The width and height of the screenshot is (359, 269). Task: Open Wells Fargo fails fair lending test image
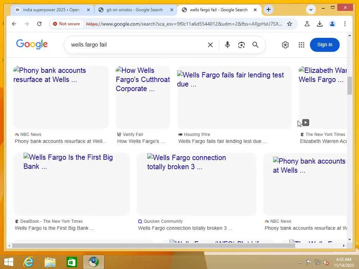tap(234, 97)
